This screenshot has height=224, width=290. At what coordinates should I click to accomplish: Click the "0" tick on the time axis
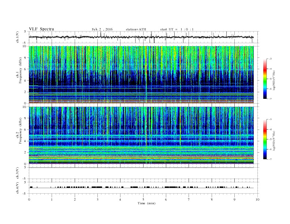(29, 199)
